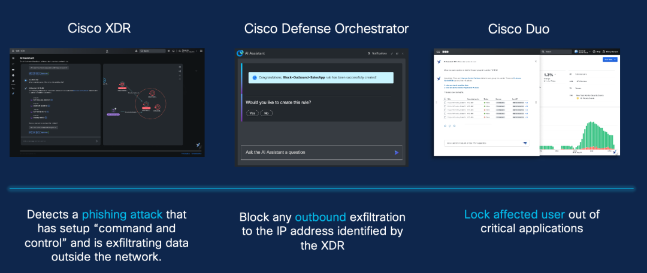Image resolution: width=647 pixels, height=273 pixels.
Task: Click the send icon in Duo assistant input
Action: 525,143
